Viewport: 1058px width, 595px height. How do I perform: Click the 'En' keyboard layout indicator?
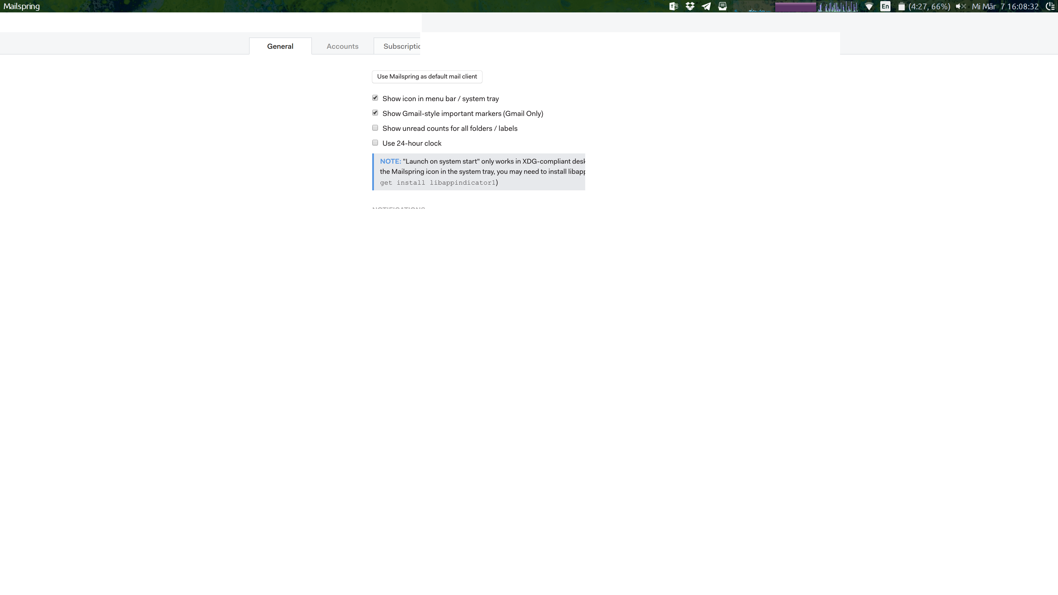[885, 6]
